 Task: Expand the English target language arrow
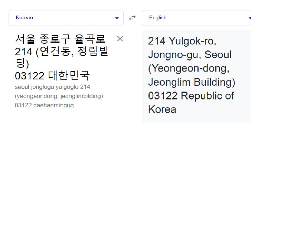click(249, 18)
